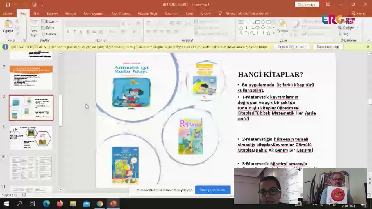The height and width of the screenshot is (209, 372).
Task: Start slideshow from the quick access toolbar icon
Action: click(34, 5)
